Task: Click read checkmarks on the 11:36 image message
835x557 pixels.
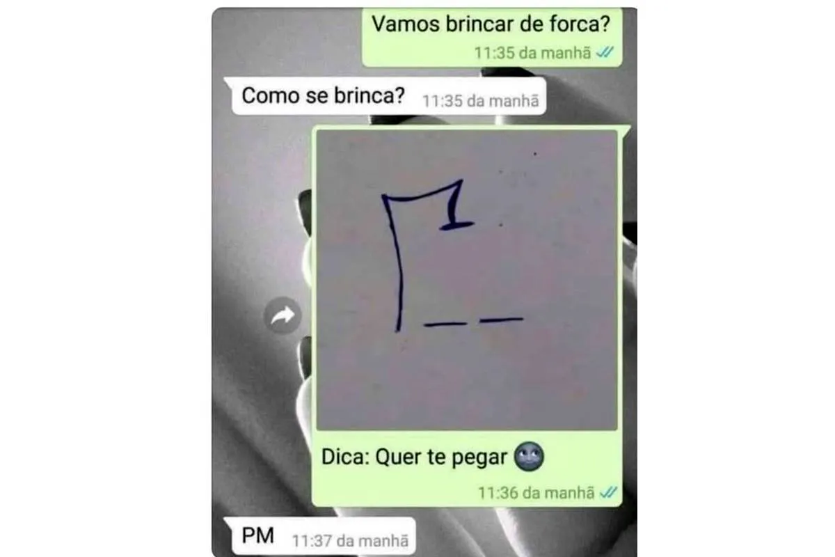Action: tap(608, 493)
